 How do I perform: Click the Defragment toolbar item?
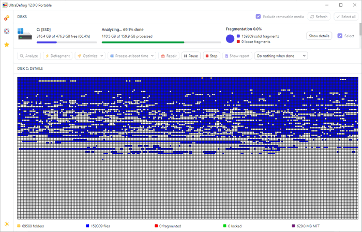58,55
